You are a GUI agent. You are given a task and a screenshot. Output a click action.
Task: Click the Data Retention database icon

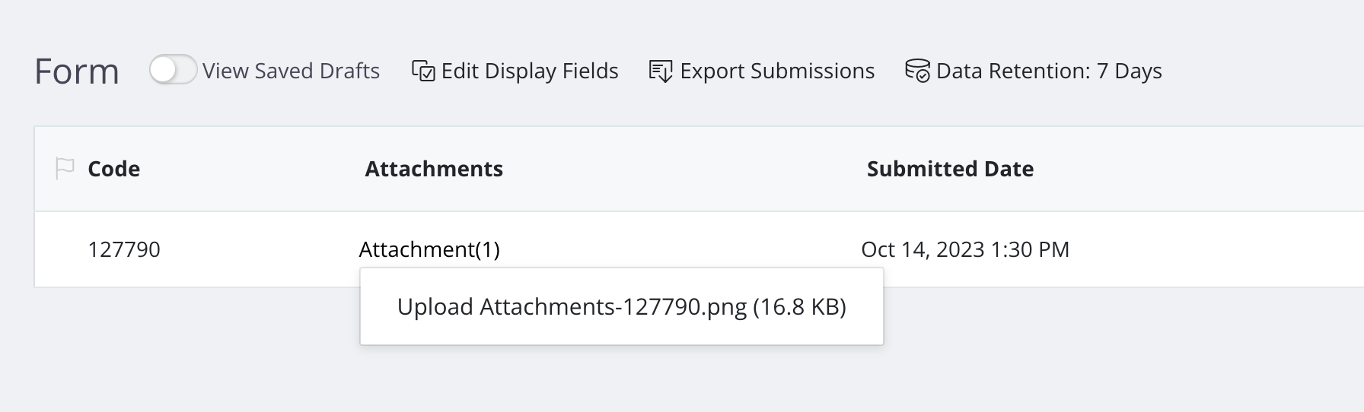coord(917,71)
